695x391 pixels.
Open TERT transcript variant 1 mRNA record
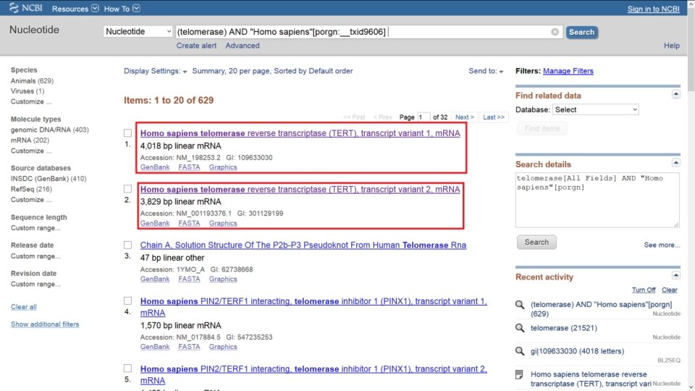coord(300,133)
